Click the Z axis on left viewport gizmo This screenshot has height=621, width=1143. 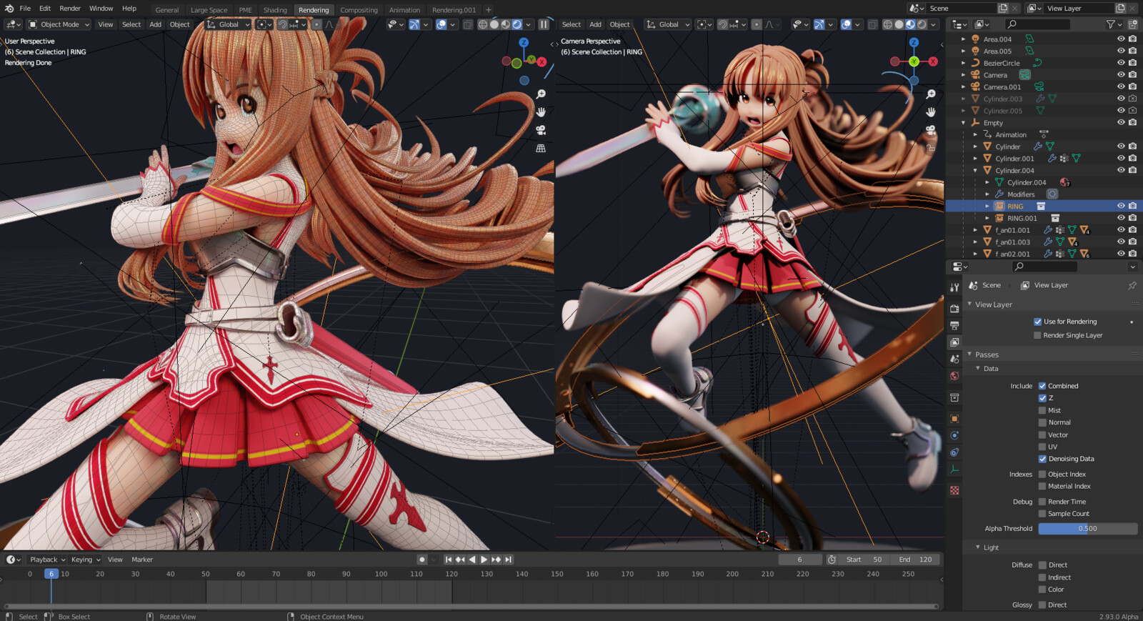click(x=524, y=43)
